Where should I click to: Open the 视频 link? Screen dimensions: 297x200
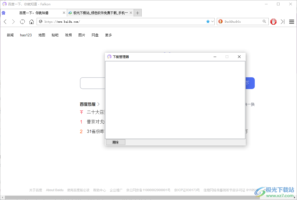[x=68, y=35]
